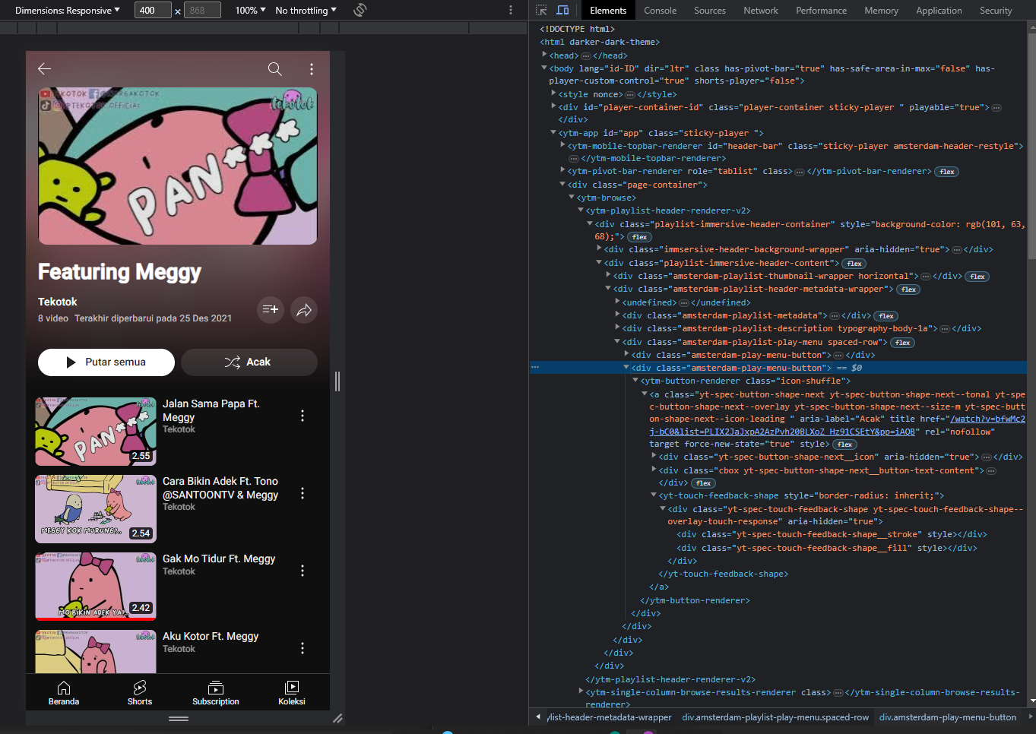
Task: Click the save-to-library icon beside share
Action: click(270, 310)
